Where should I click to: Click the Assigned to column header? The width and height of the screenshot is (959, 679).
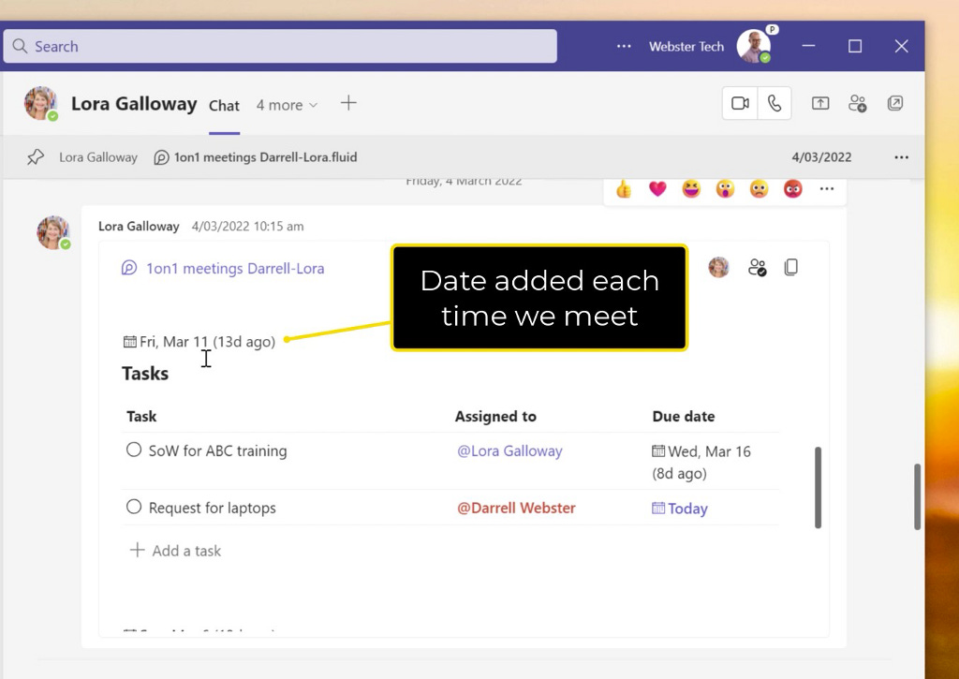pos(495,417)
